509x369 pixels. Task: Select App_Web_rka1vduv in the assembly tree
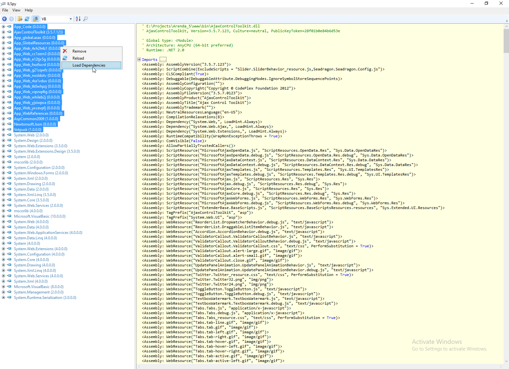(38, 81)
